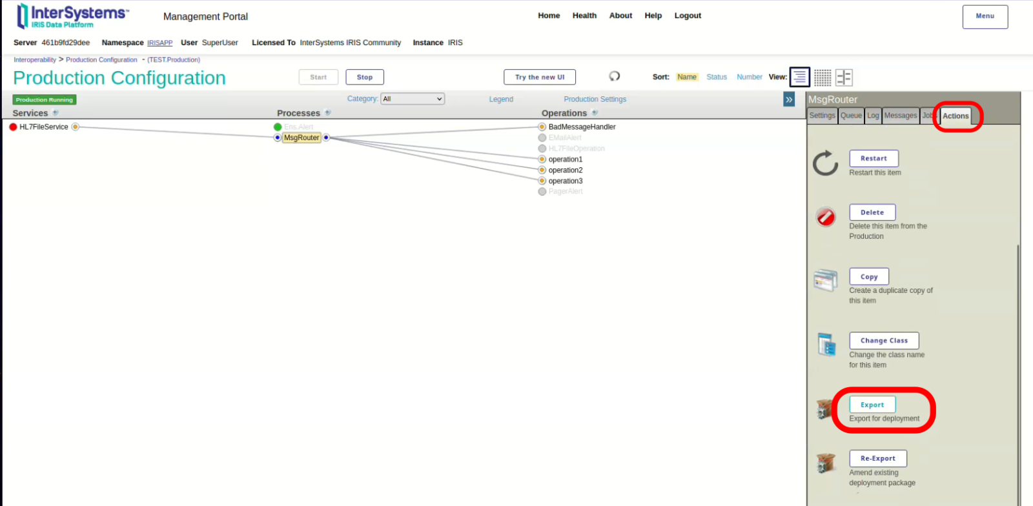Image resolution: width=1033 pixels, height=506 pixels.
Task: Open the Actions tab
Action: click(956, 116)
